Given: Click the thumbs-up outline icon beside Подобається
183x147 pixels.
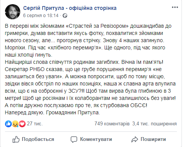Looking at the screenshot, I should coord(16,139).
